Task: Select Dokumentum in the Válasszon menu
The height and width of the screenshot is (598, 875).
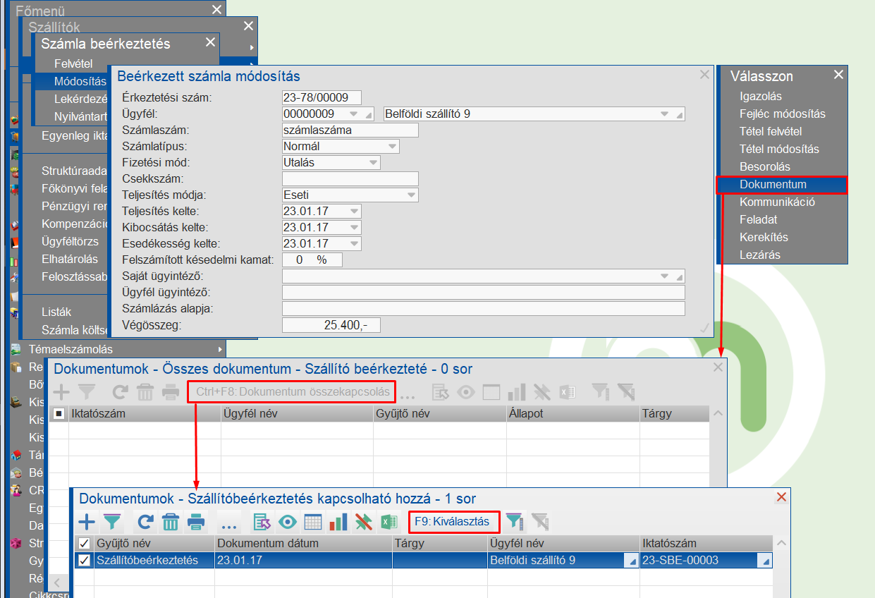Action: 782,185
